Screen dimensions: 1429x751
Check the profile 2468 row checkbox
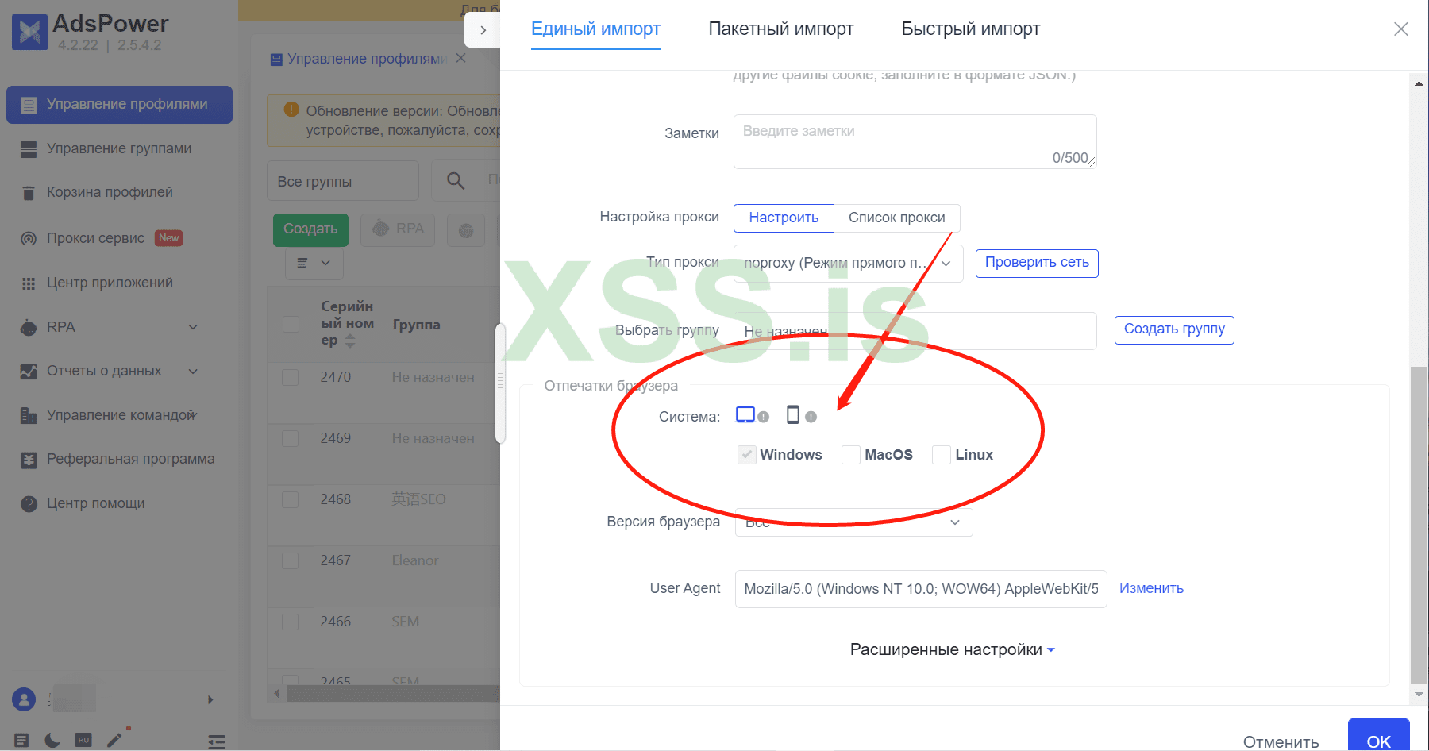click(291, 499)
